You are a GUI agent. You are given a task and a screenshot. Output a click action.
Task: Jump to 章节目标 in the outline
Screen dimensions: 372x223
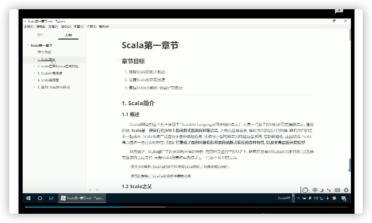pyautogui.click(x=44, y=52)
